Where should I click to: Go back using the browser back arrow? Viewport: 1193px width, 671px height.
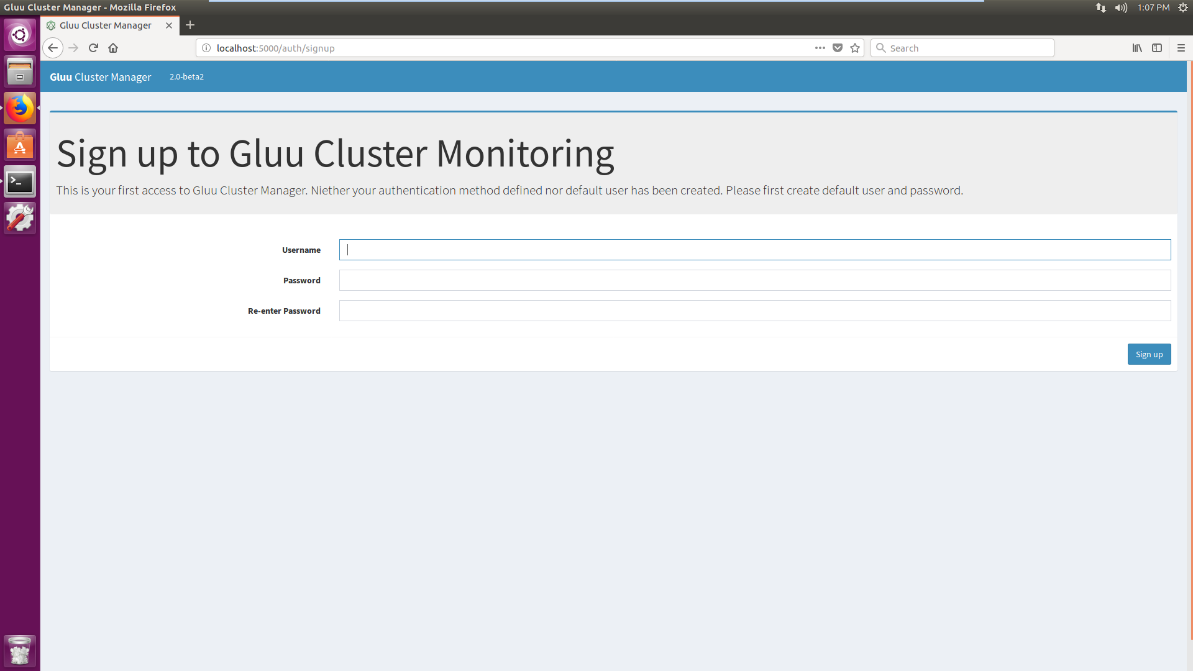pos(53,48)
